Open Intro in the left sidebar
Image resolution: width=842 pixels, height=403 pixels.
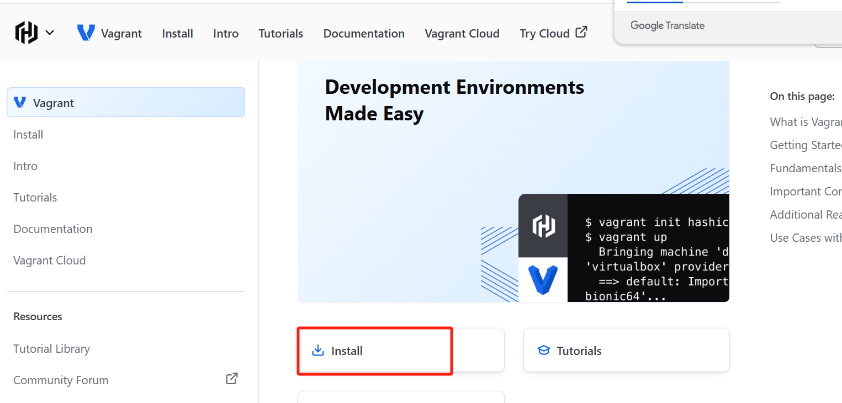tap(25, 166)
